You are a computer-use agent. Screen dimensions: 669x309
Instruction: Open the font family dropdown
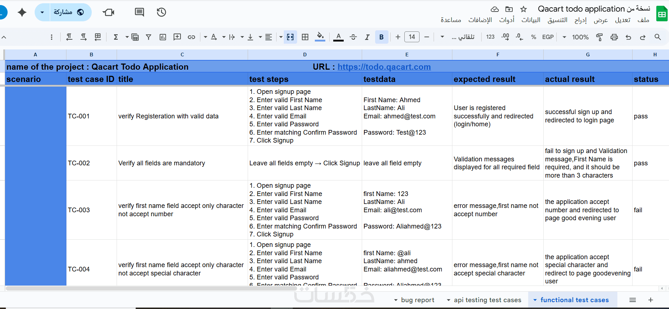coord(457,37)
